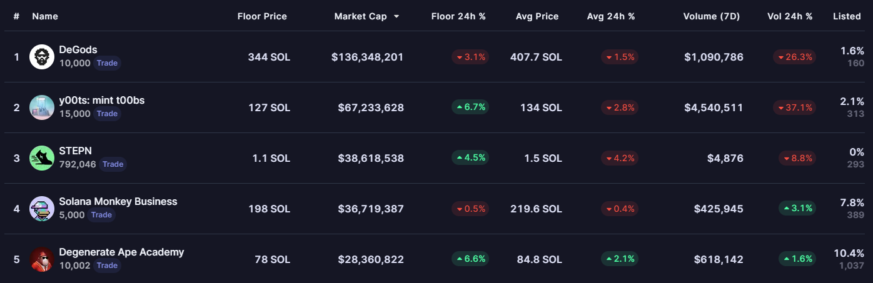Click the green STEPN sneaker icon

42,158
